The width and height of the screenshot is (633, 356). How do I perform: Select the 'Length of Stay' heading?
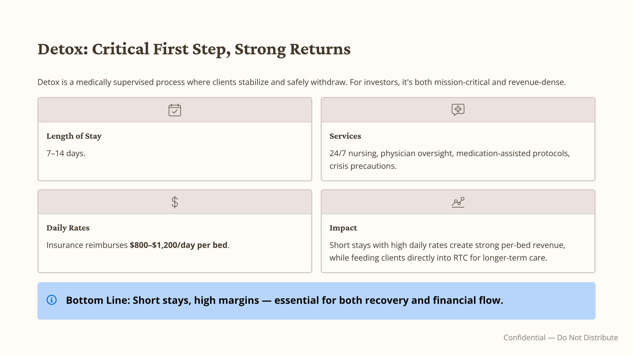point(74,136)
